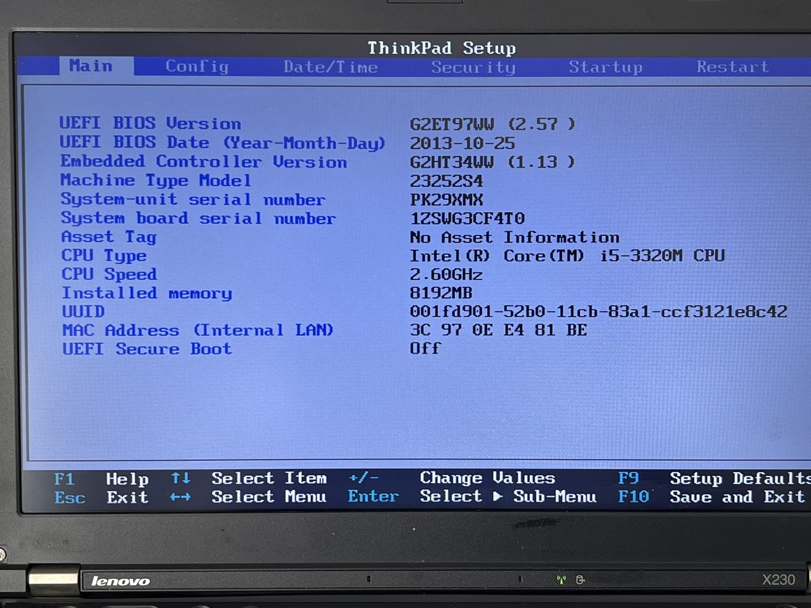Click the Esc Exit hint

click(101, 498)
